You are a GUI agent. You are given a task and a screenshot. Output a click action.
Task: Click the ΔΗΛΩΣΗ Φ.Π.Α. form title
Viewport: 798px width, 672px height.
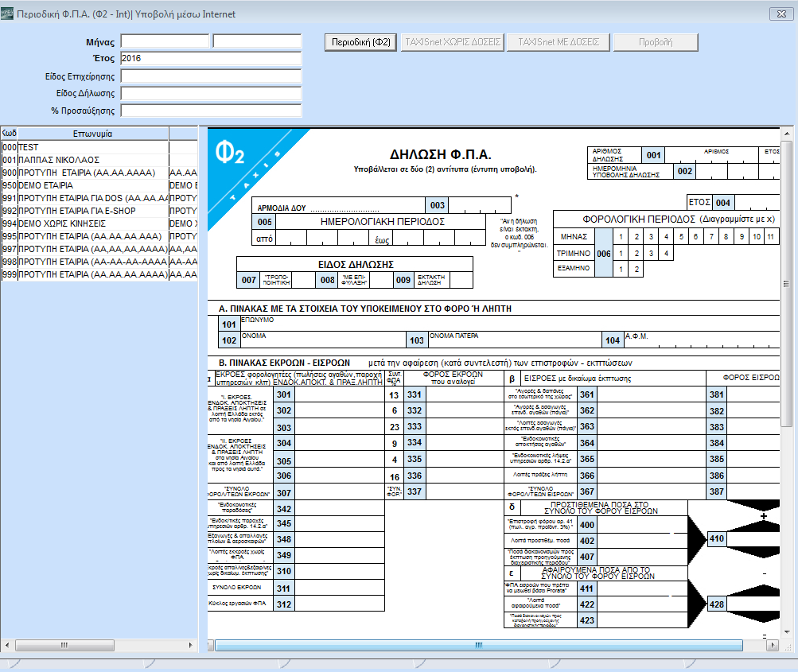click(x=441, y=154)
